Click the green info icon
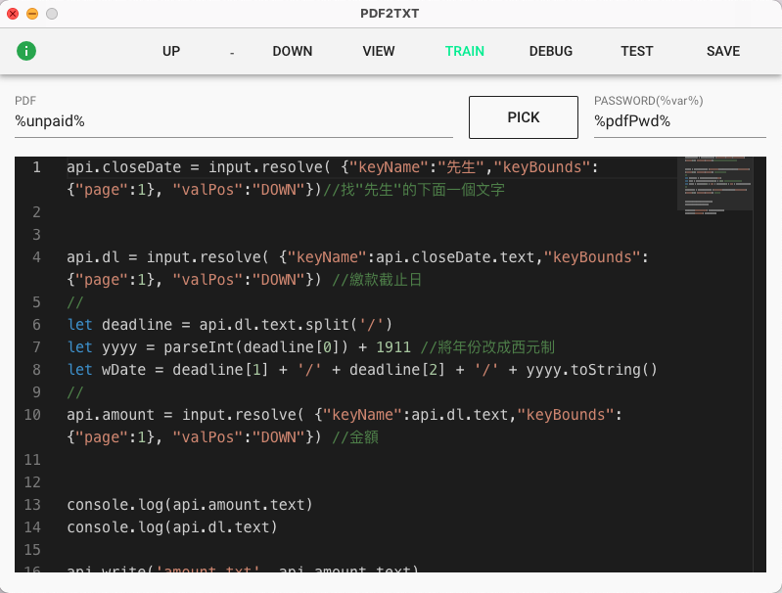 [26, 51]
